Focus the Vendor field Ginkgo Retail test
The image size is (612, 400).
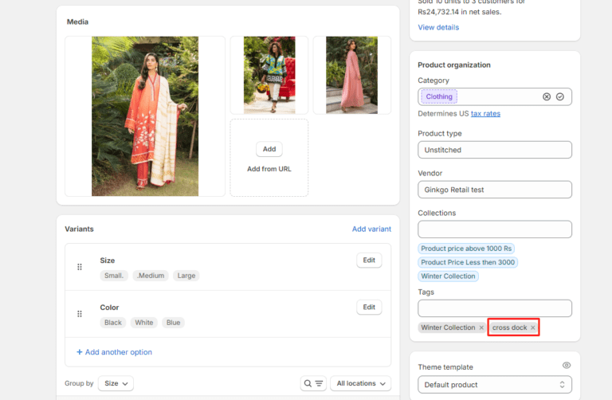[495, 190]
